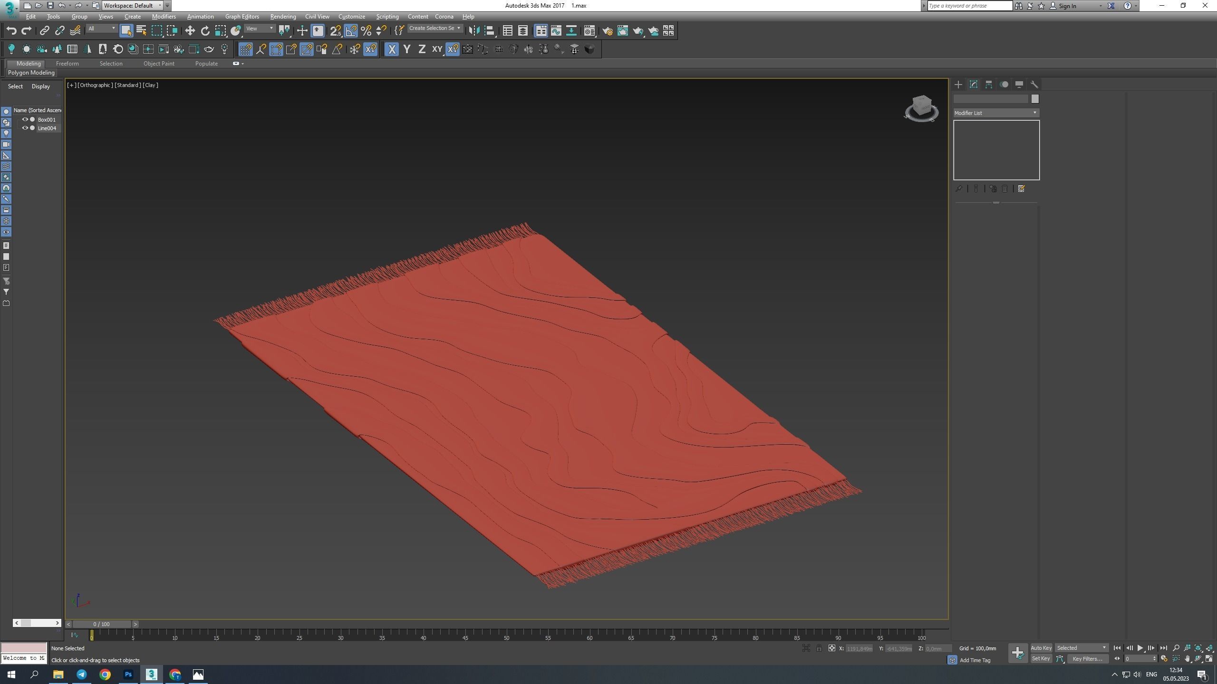The width and height of the screenshot is (1217, 684).
Task: Click the Play Animation button
Action: (1140, 648)
